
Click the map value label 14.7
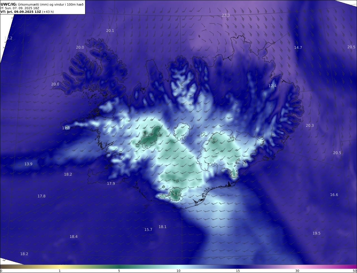click(298, 48)
